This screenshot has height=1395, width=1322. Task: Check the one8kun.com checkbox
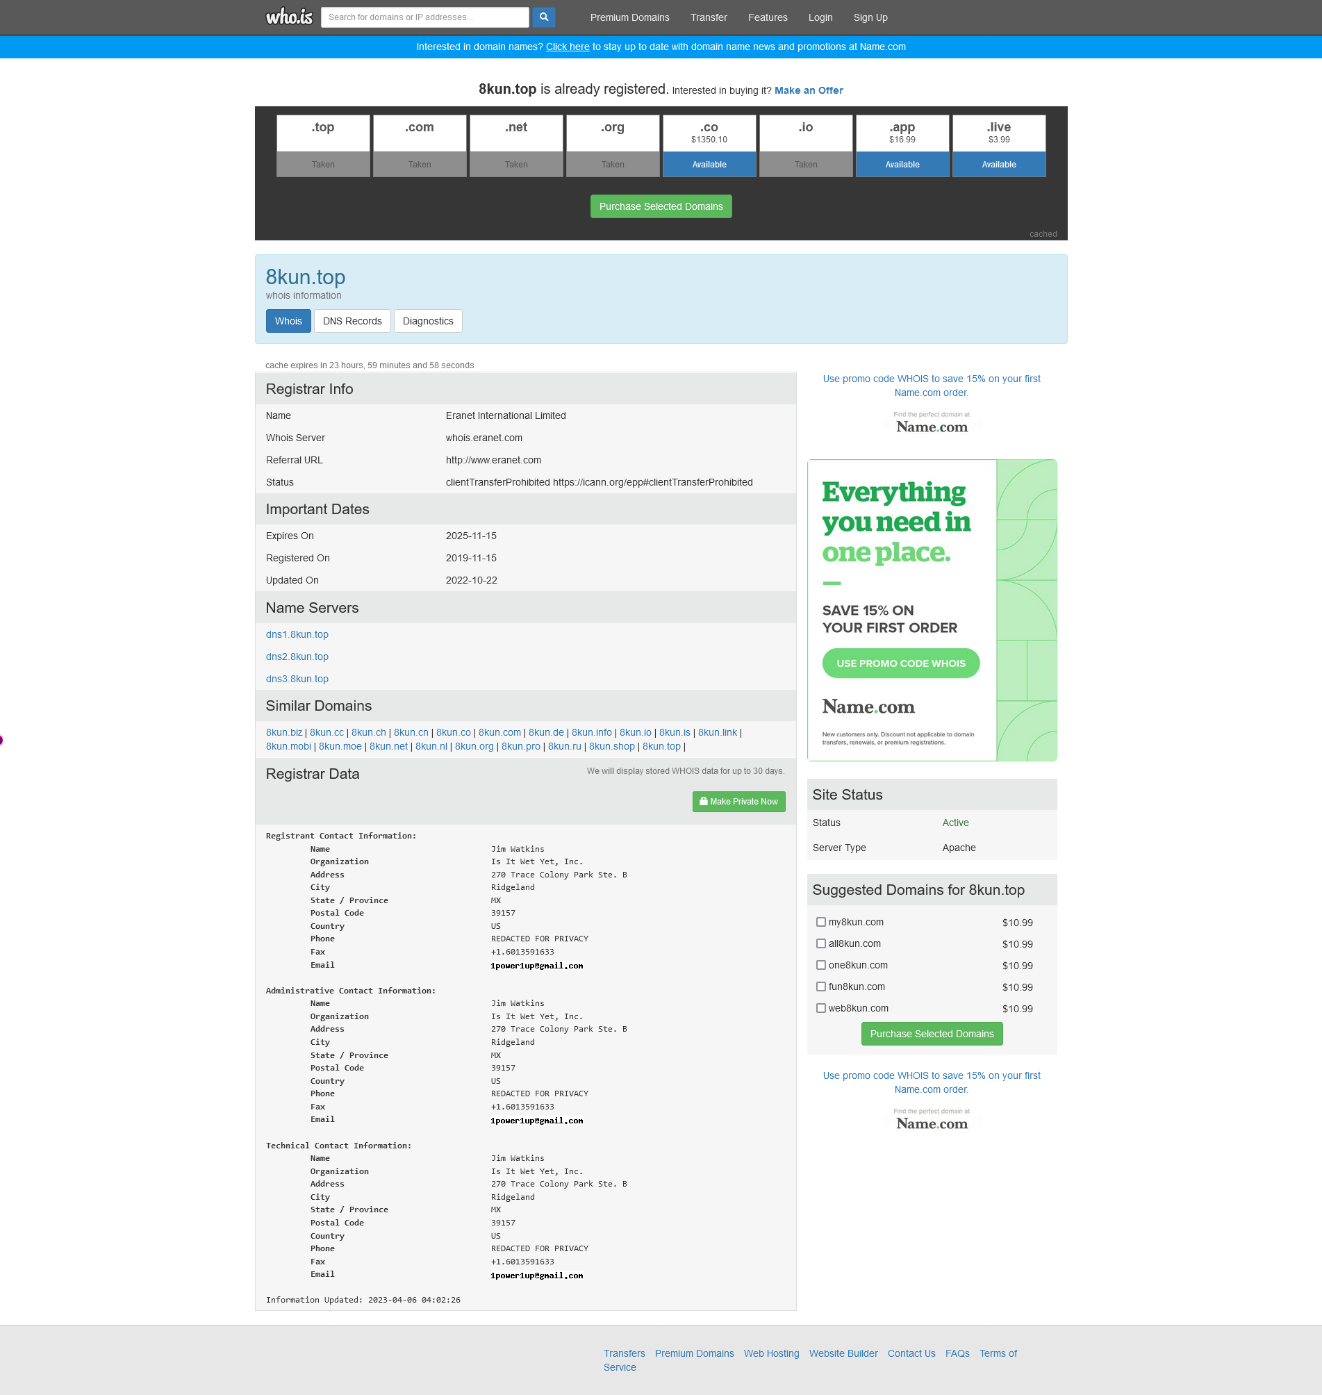820,965
